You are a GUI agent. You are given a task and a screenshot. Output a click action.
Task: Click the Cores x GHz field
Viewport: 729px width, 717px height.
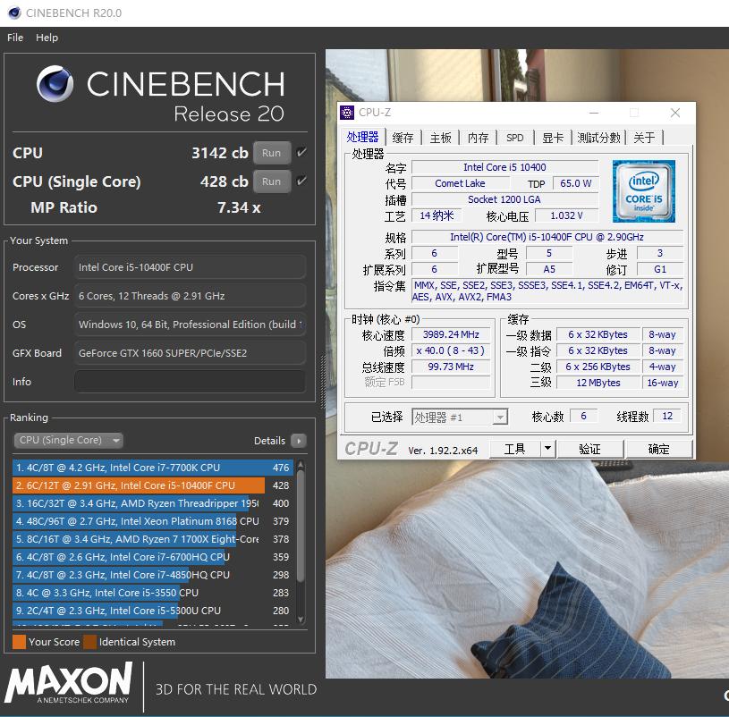[x=190, y=296]
